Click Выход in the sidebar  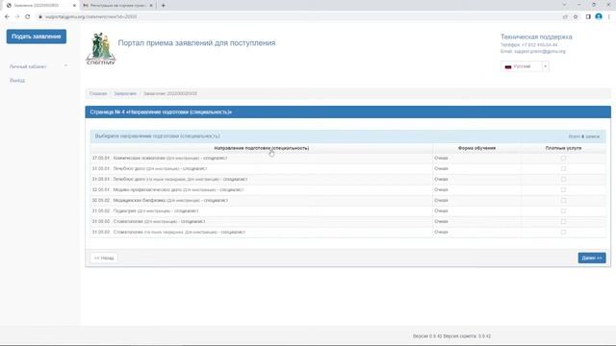[x=17, y=81]
